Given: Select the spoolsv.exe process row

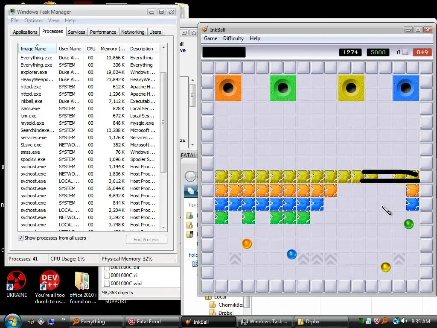Looking at the screenshot, I should 89,159.
